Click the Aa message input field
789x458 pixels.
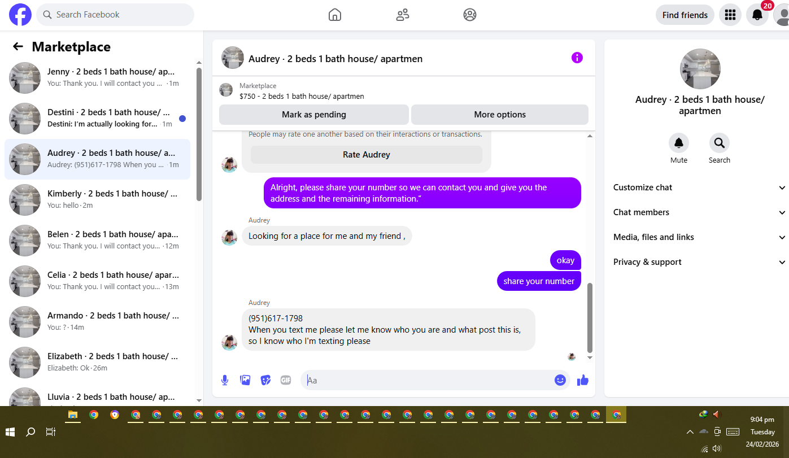(x=426, y=380)
